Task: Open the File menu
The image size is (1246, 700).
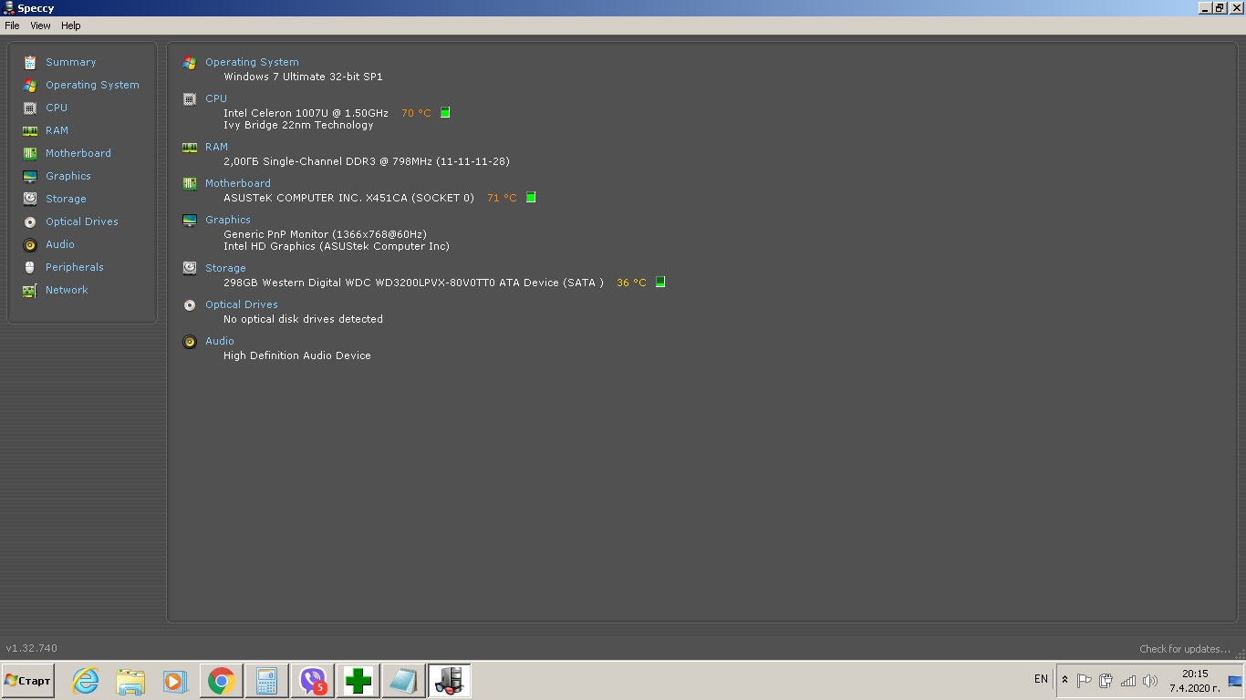Action: click(12, 26)
